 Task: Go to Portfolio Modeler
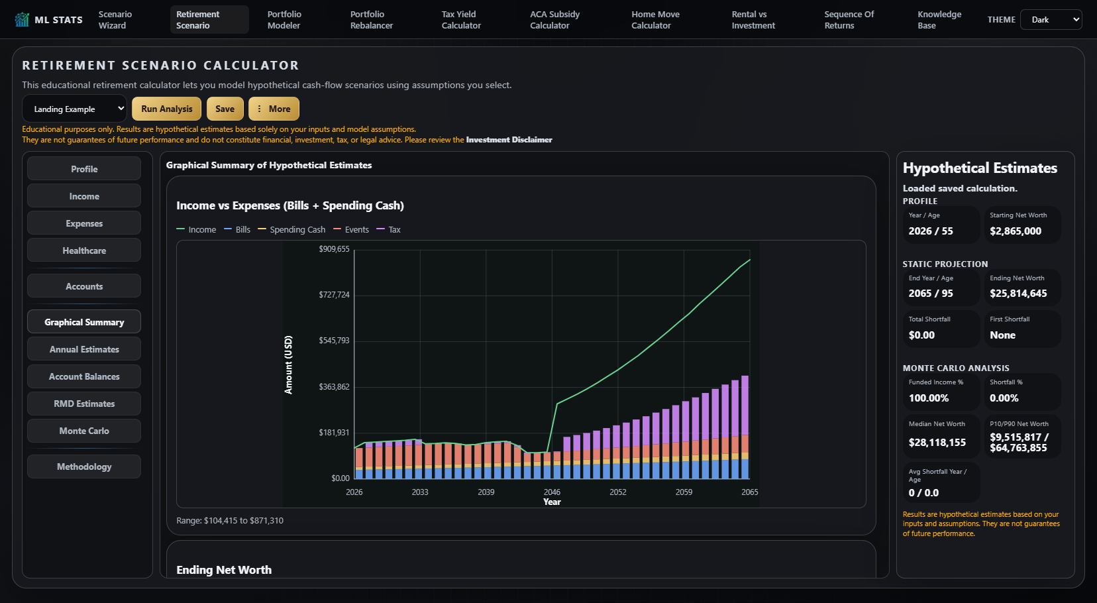(284, 20)
